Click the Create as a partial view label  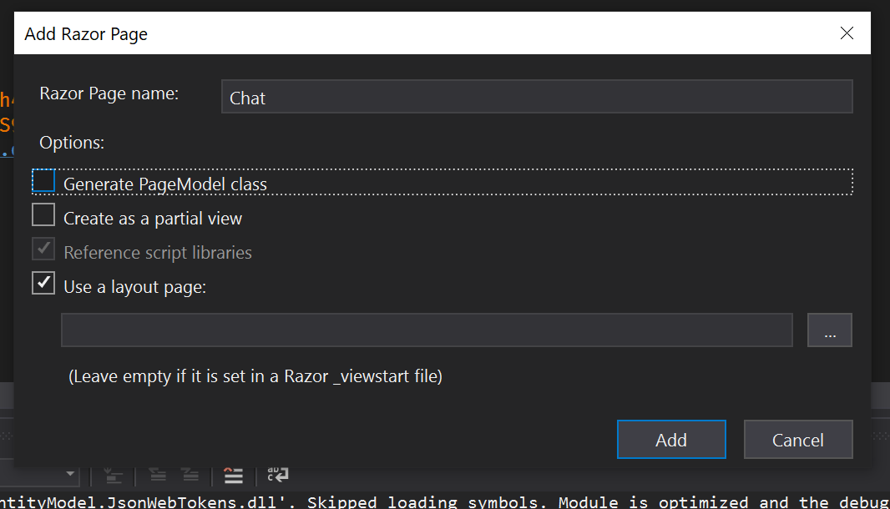pyautogui.click(x=153, y=219)
